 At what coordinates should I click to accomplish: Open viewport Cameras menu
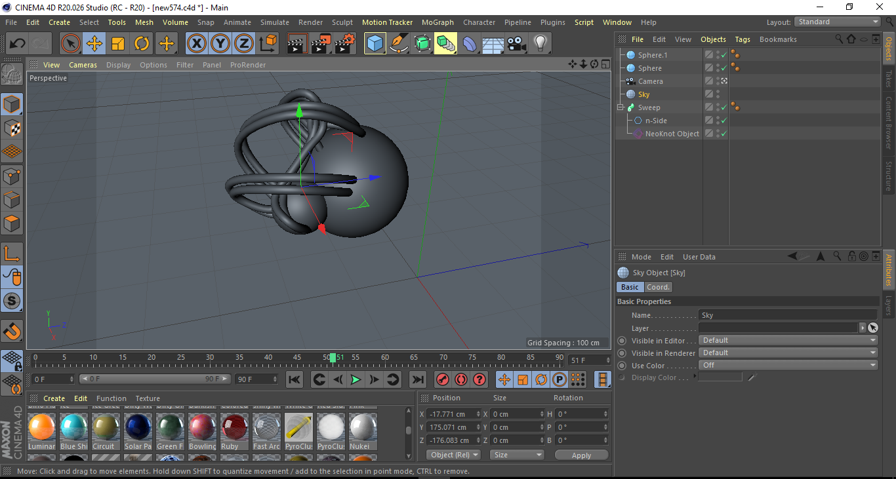click(83, 65)
